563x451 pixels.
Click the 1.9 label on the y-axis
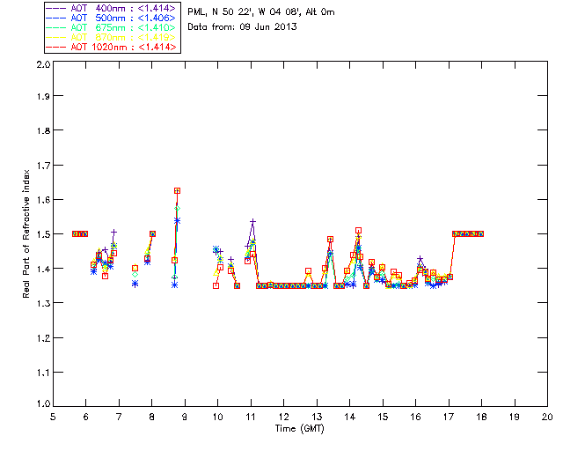[43, 96]
